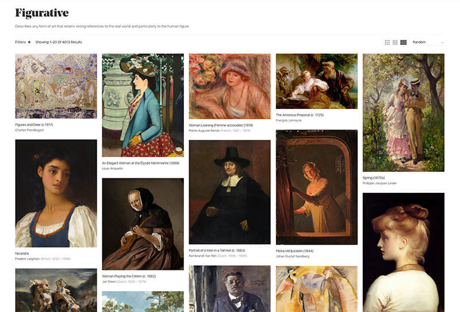Open artist link François Lemoyne
The height and width of the screenshot is (312, 460).
point(289,120)
